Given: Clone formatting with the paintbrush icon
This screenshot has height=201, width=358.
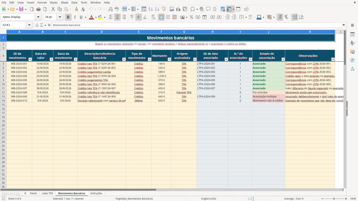Looking at the screenshot, I should [76, 9].
